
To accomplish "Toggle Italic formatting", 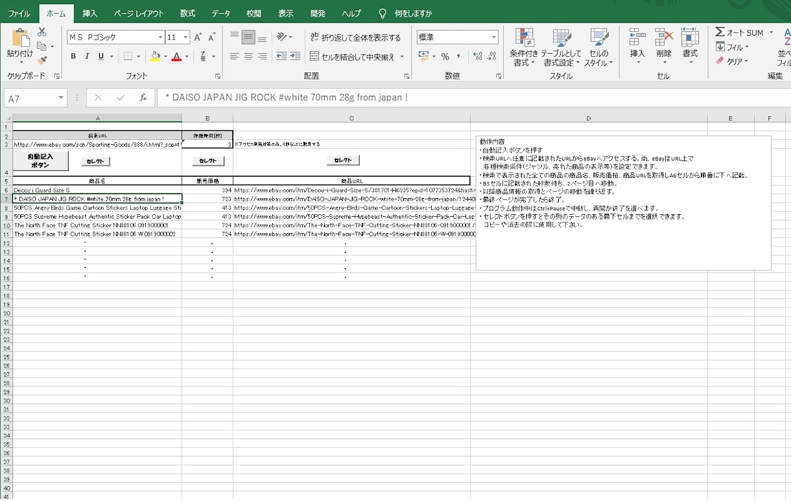I will (87, 56).
